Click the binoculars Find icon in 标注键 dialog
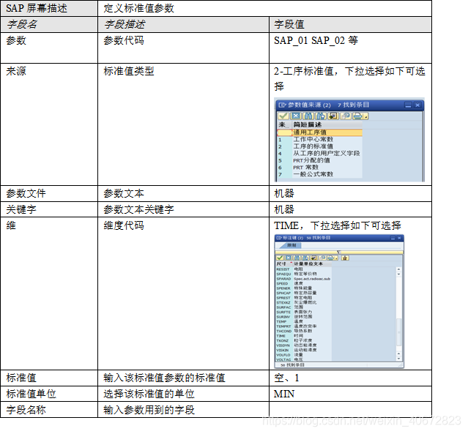 point(297,258)
